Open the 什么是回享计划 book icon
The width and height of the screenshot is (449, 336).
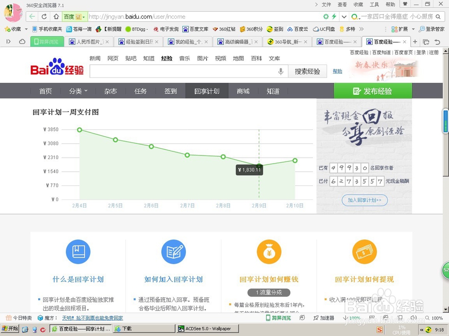(78, 252)
